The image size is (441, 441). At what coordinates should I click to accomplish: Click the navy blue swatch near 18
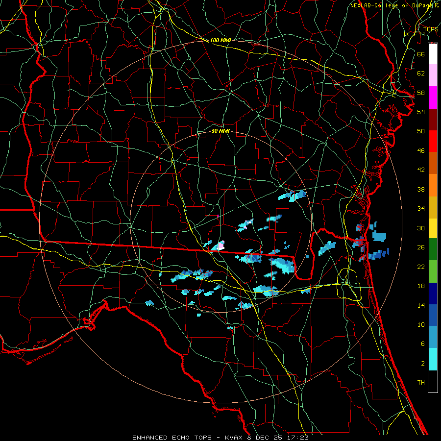[x=433, y=294]
